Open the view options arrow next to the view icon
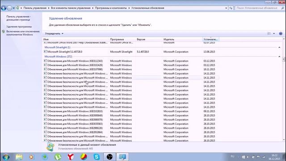 [x=274, y=34]
